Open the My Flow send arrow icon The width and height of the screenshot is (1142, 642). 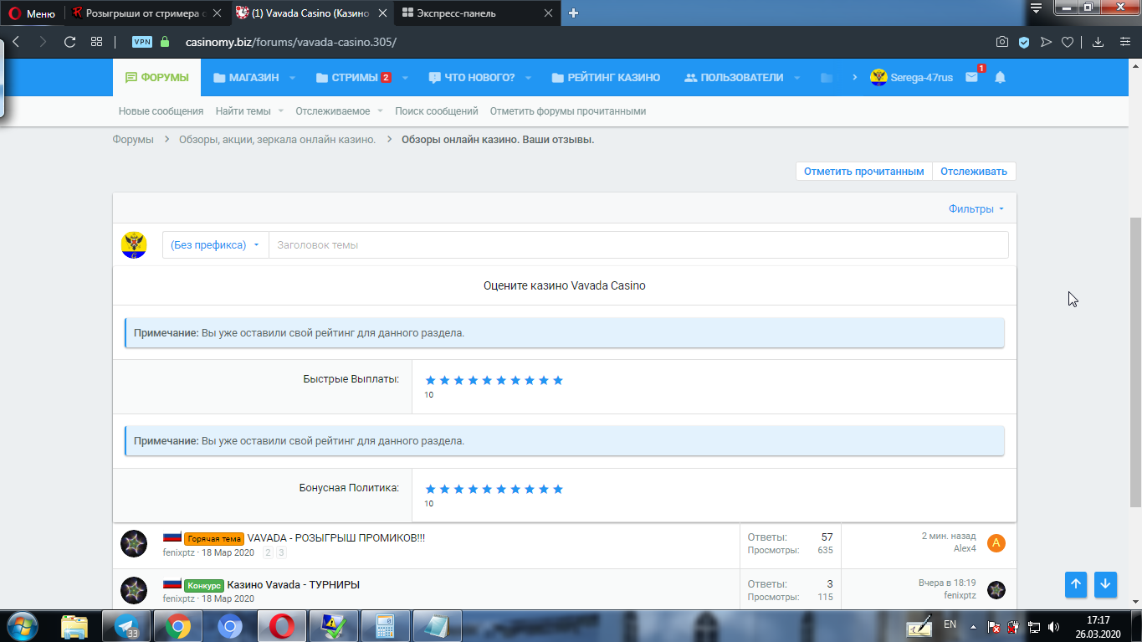pyautogui.click(x=1046, y=42)
